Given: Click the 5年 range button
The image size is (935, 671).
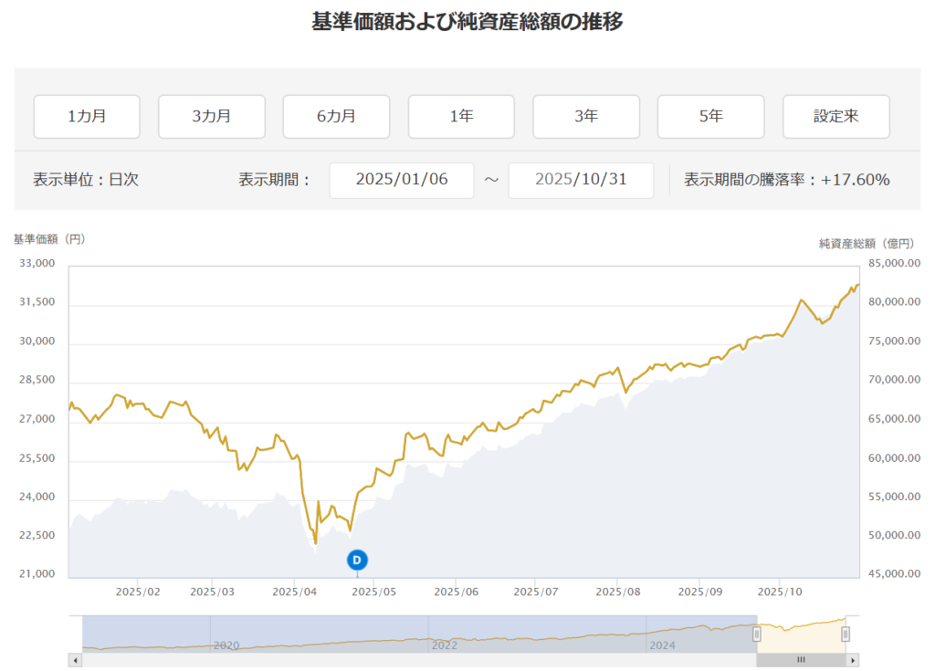Looking at the screenshot, I should pyautogui.click(x=710, y=117).
